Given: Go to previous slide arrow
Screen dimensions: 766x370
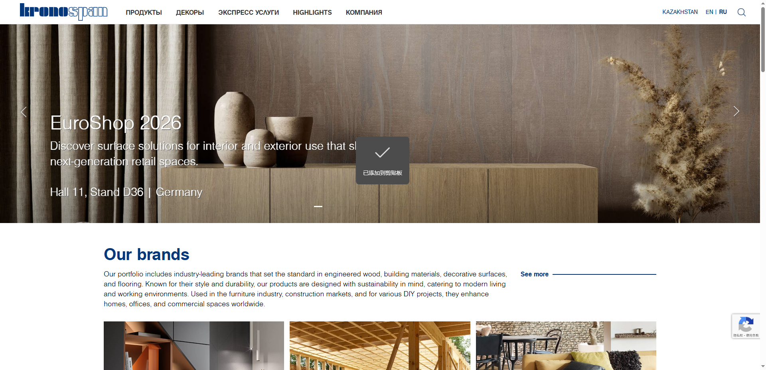Looking at the screenshot, I should (24, 112).
